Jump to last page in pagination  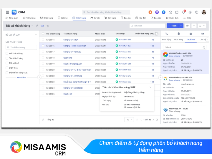[x=157, y=120]
